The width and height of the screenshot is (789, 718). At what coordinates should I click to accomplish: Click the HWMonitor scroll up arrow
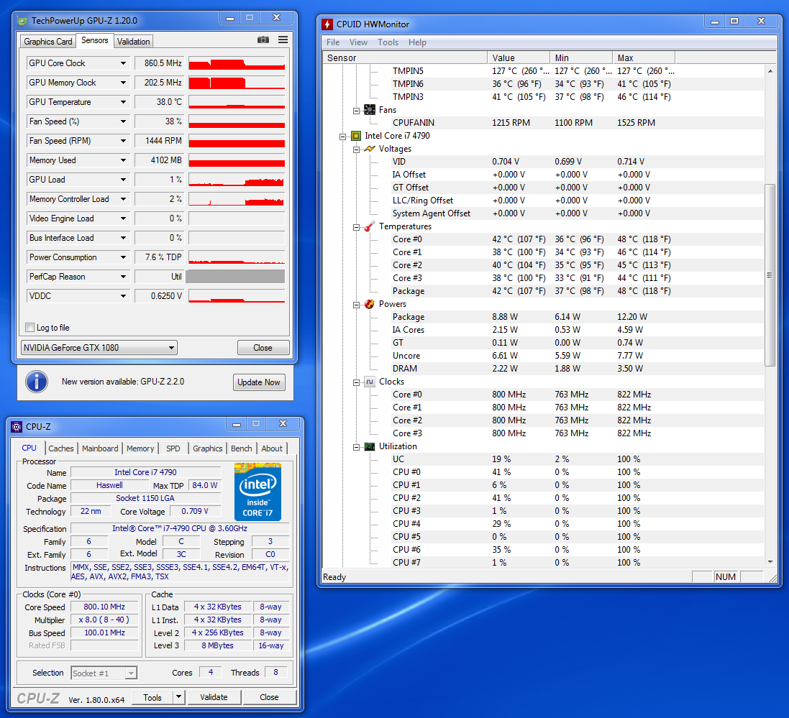(x=770, y=71)
